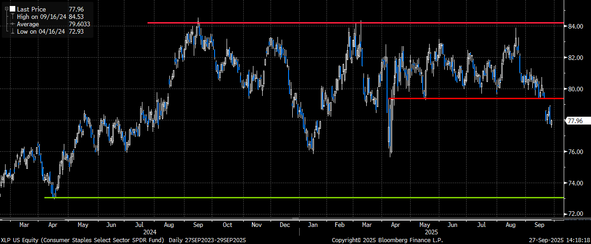Screen dimensions: 591x244
Task: Click the XLP US Equity security description
Action: click(x=83, y=240)
